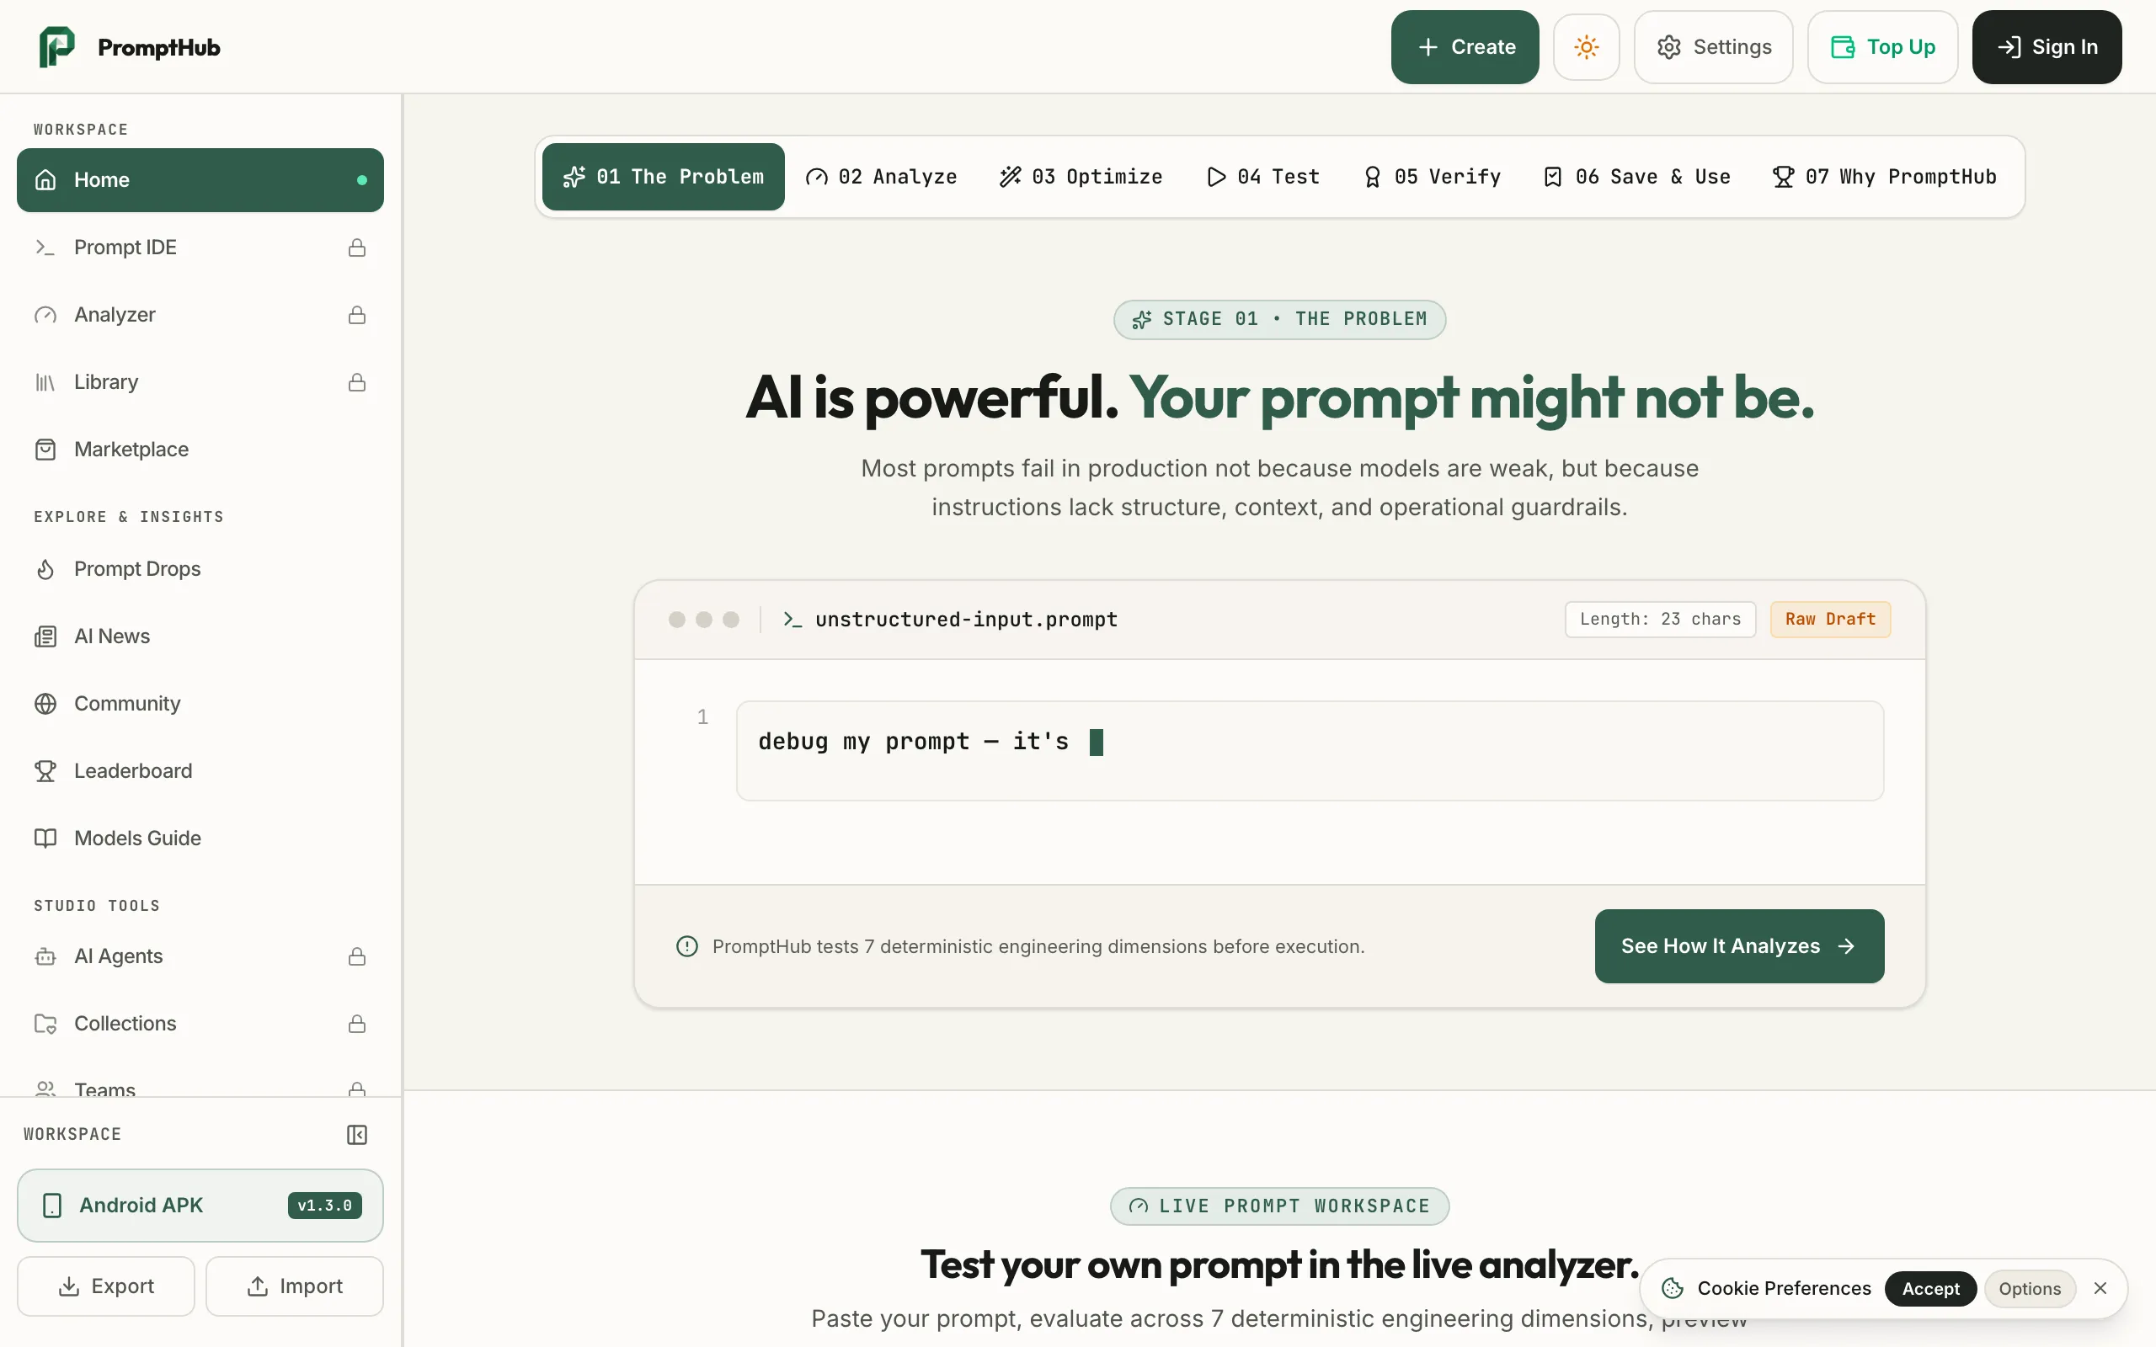Switch to the 07 Why PromptHub tab
Image resolution: width=2156 pixels, height=1347 pixels.
(1883, 177)
